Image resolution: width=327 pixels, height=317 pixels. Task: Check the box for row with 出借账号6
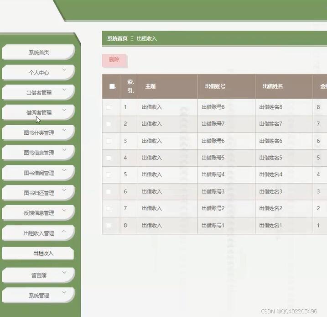pos(109,141)
